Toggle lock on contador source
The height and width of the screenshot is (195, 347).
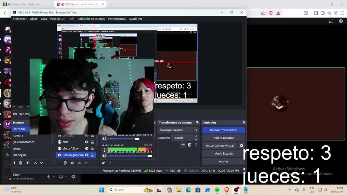(x=92, y=135)
